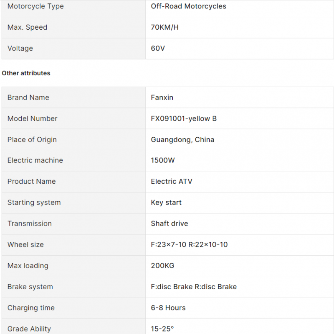
Task: Select the Off-Road Motorcycles type value
Action: coord(189,6)
